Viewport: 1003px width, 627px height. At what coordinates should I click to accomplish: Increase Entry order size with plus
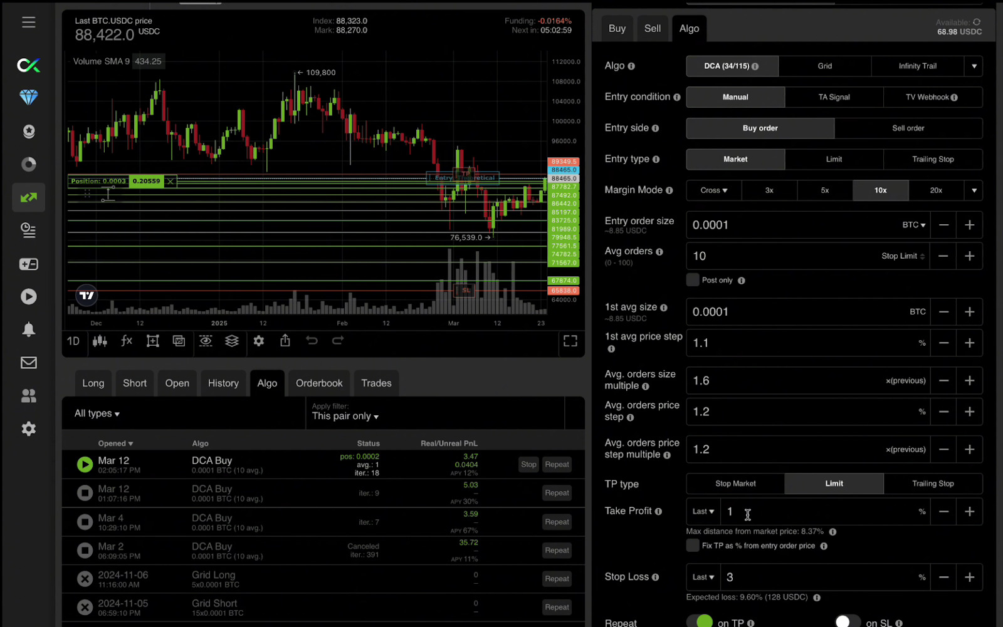click(x=969, y=225)
